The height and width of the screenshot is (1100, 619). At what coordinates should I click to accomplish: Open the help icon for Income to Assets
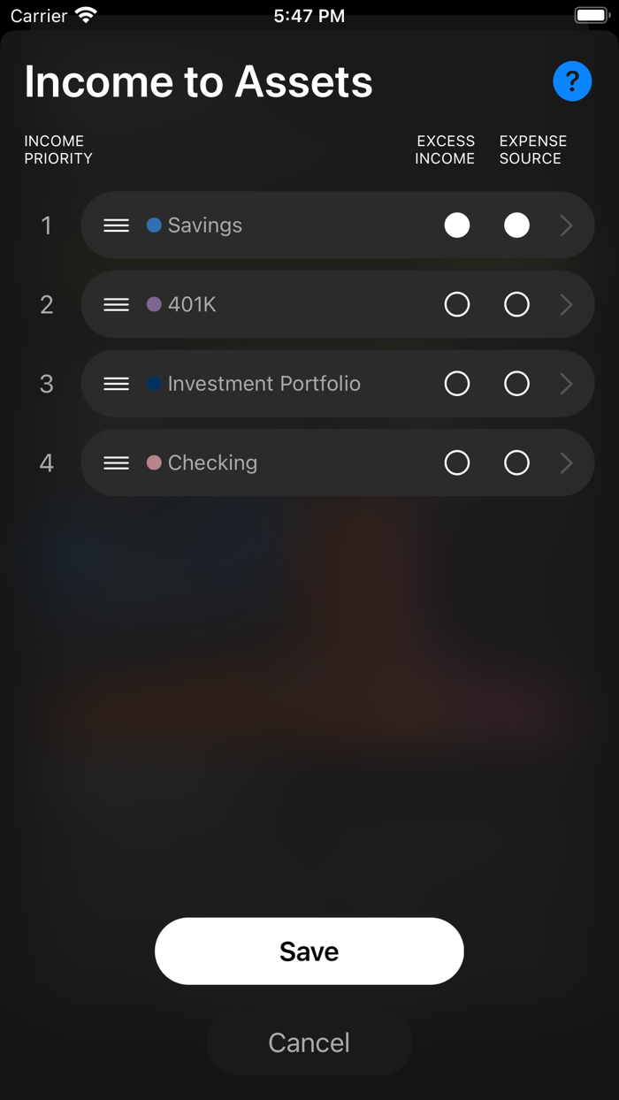(x=572, y=80)
